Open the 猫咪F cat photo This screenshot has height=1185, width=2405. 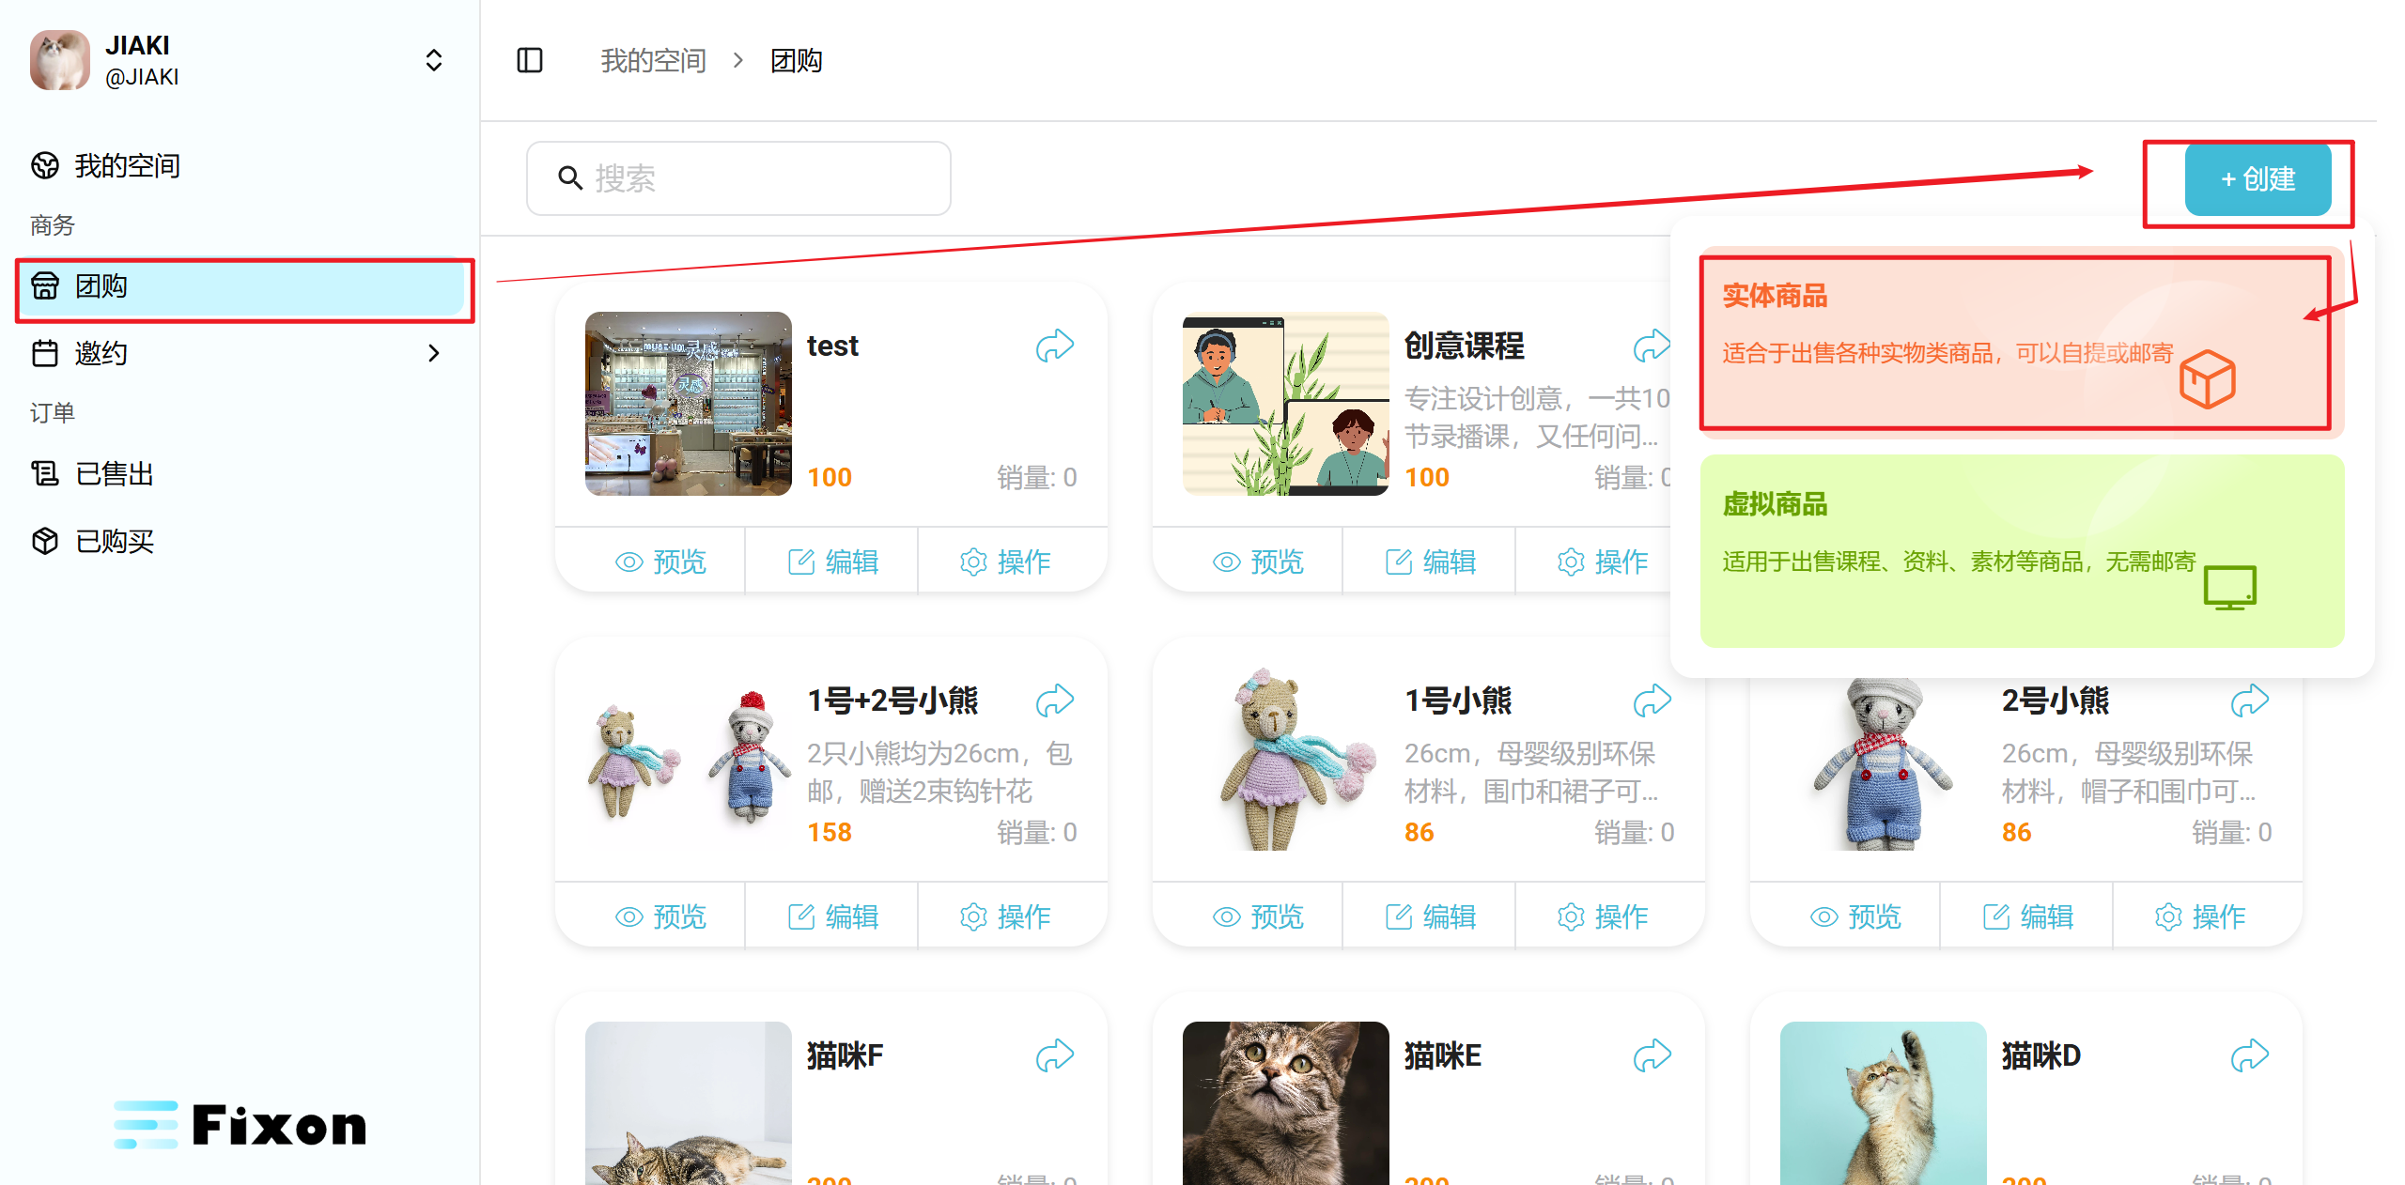pyautogui.click(x=688, y=1103)
